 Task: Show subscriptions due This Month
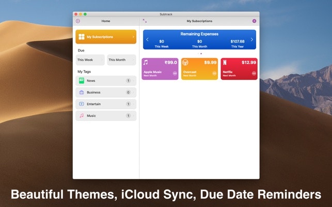coord(121,60)
